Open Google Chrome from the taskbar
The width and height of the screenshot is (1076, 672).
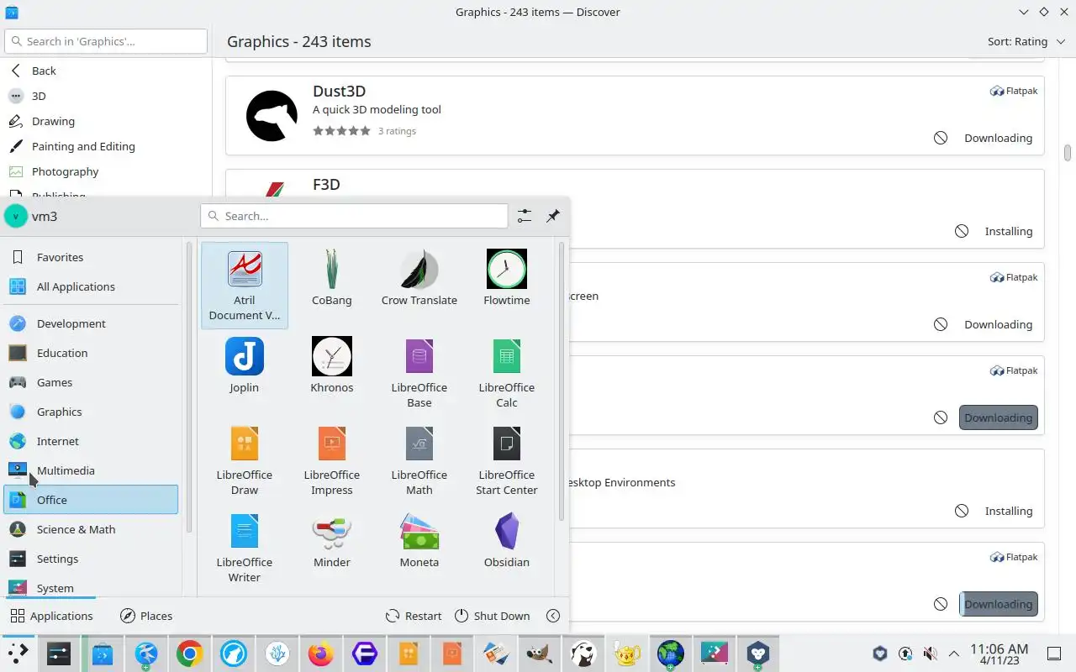190,654
